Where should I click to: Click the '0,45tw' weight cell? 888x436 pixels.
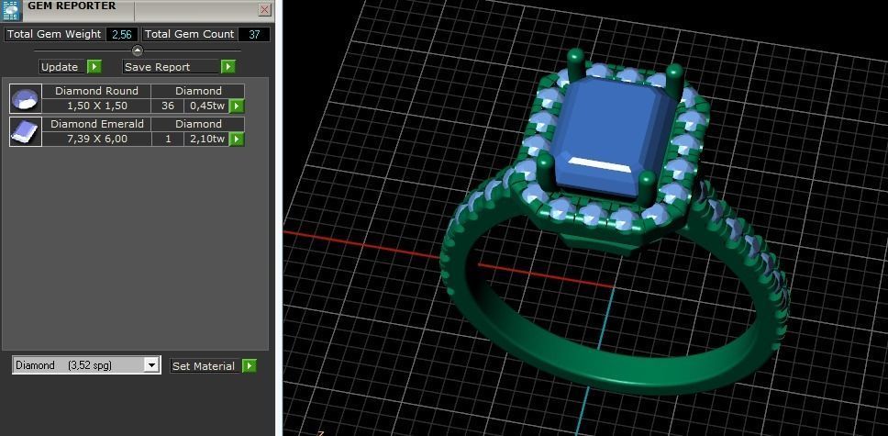(207, 106)
